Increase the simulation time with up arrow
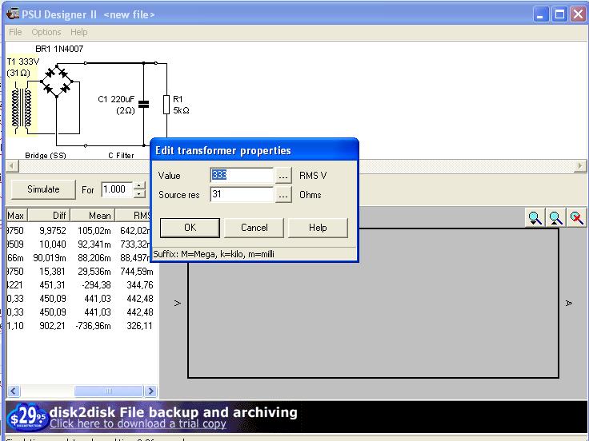589x441 pixels. (x=140, y=185)
